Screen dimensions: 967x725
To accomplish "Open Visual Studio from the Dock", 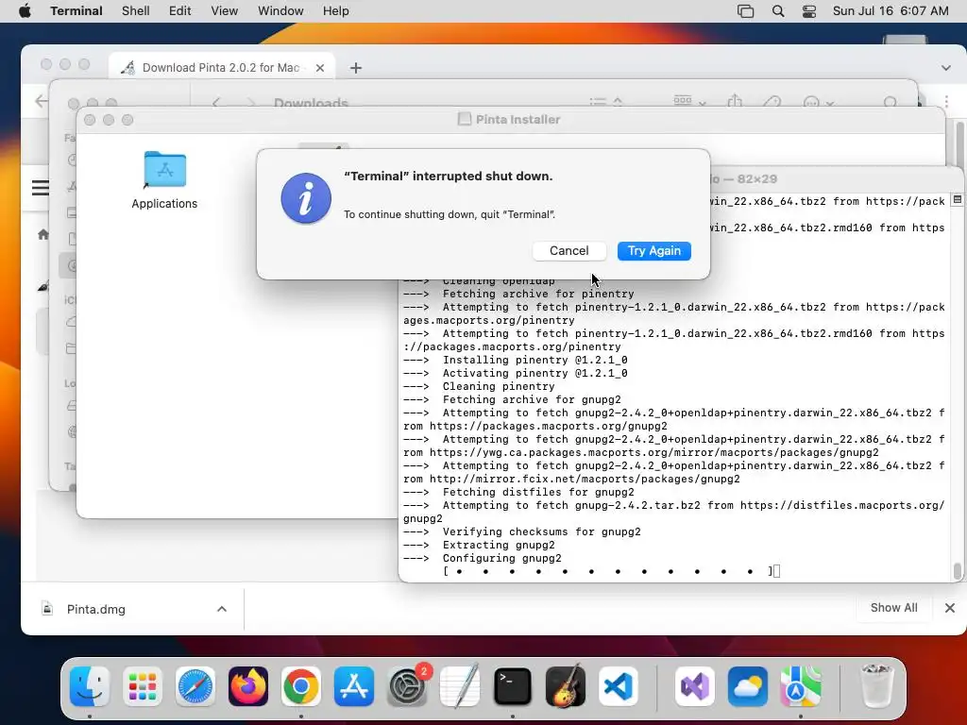I will pos(695,686).
